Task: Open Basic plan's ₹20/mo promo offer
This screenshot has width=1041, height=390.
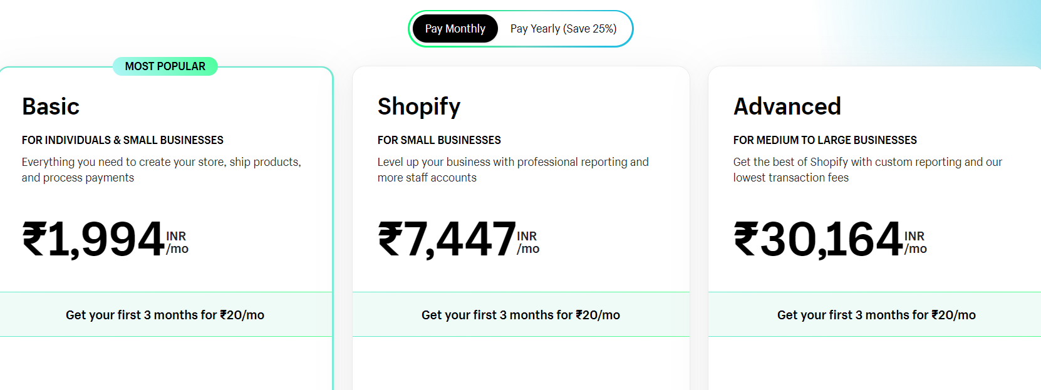Action: 165,315
